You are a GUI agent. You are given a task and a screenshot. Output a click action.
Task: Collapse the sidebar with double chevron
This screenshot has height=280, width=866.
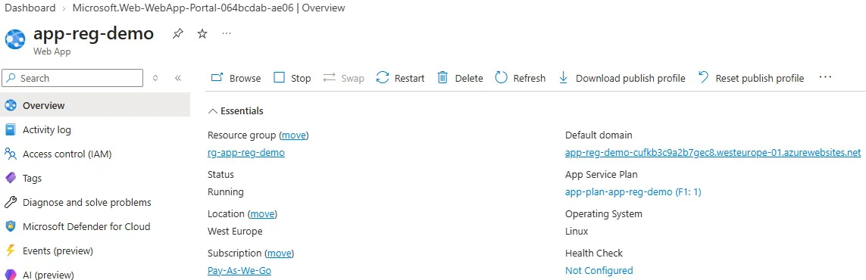pos(178,78)
